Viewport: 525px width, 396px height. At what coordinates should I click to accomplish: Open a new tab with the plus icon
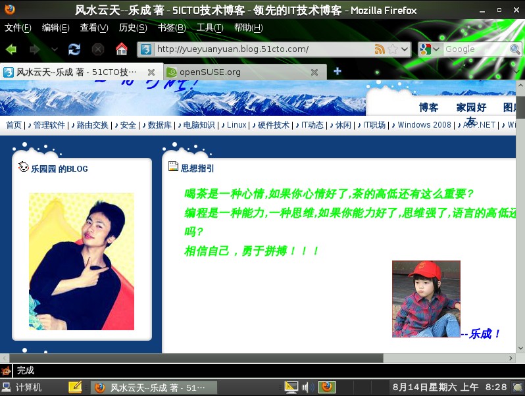tap(337, 71)
